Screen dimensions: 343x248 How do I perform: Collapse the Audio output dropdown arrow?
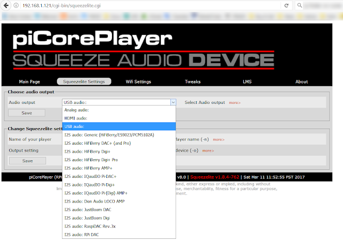pos(173,102)
